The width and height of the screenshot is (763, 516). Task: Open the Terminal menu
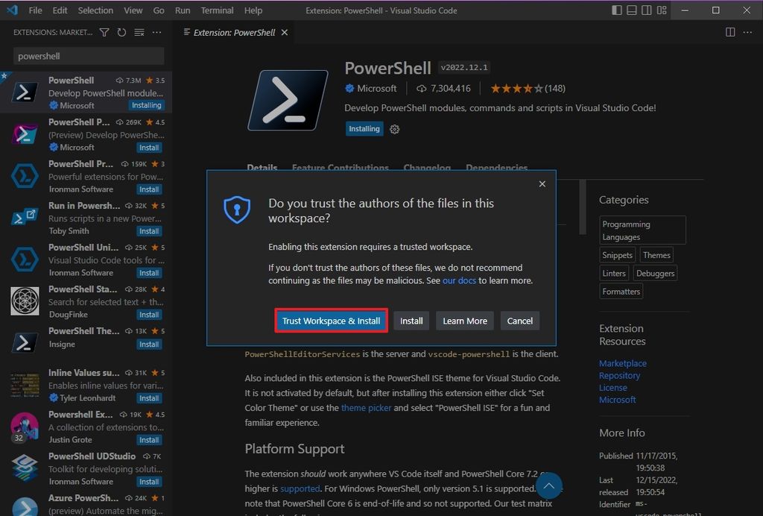217,10
